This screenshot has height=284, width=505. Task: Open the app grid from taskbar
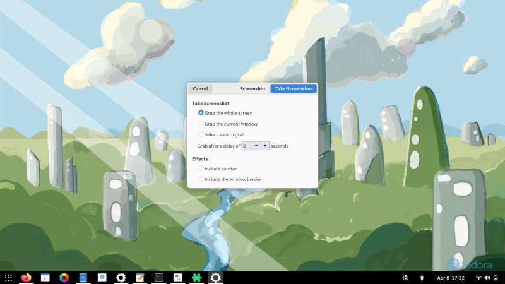pyautogui.click(x=8, y=278)
